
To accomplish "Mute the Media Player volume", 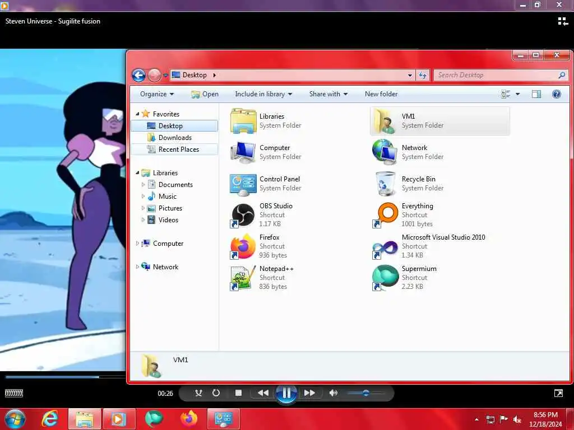I will [x=333, y=393].
